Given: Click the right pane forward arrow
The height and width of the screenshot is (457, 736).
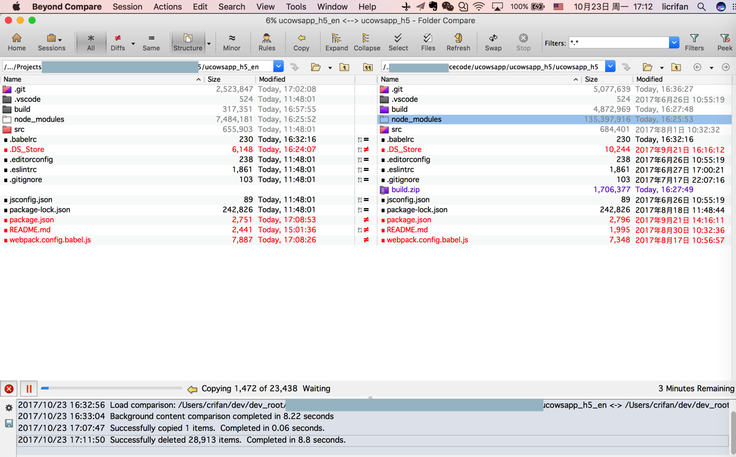Looking at the screenshot, I should pyautogui.click(x=726, y=67).
